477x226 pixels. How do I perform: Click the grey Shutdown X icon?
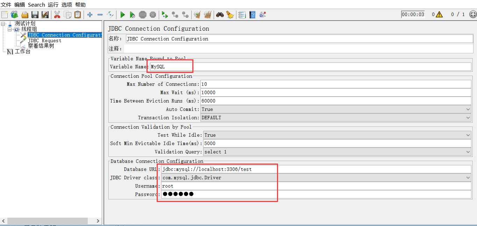153,15
